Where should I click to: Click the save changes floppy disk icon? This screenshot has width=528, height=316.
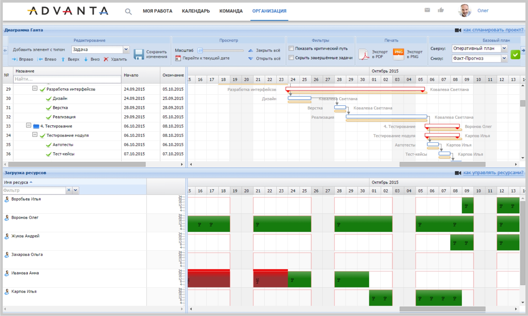(139, 55)
